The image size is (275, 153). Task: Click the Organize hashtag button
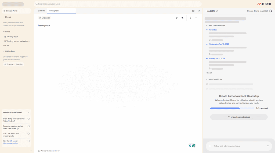click(45, 18)
